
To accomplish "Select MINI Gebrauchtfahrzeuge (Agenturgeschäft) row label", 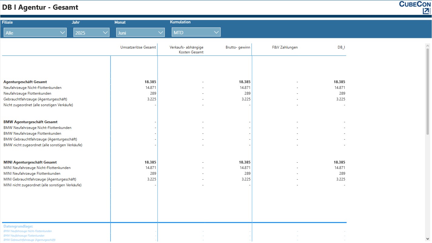I will [40, 179].
